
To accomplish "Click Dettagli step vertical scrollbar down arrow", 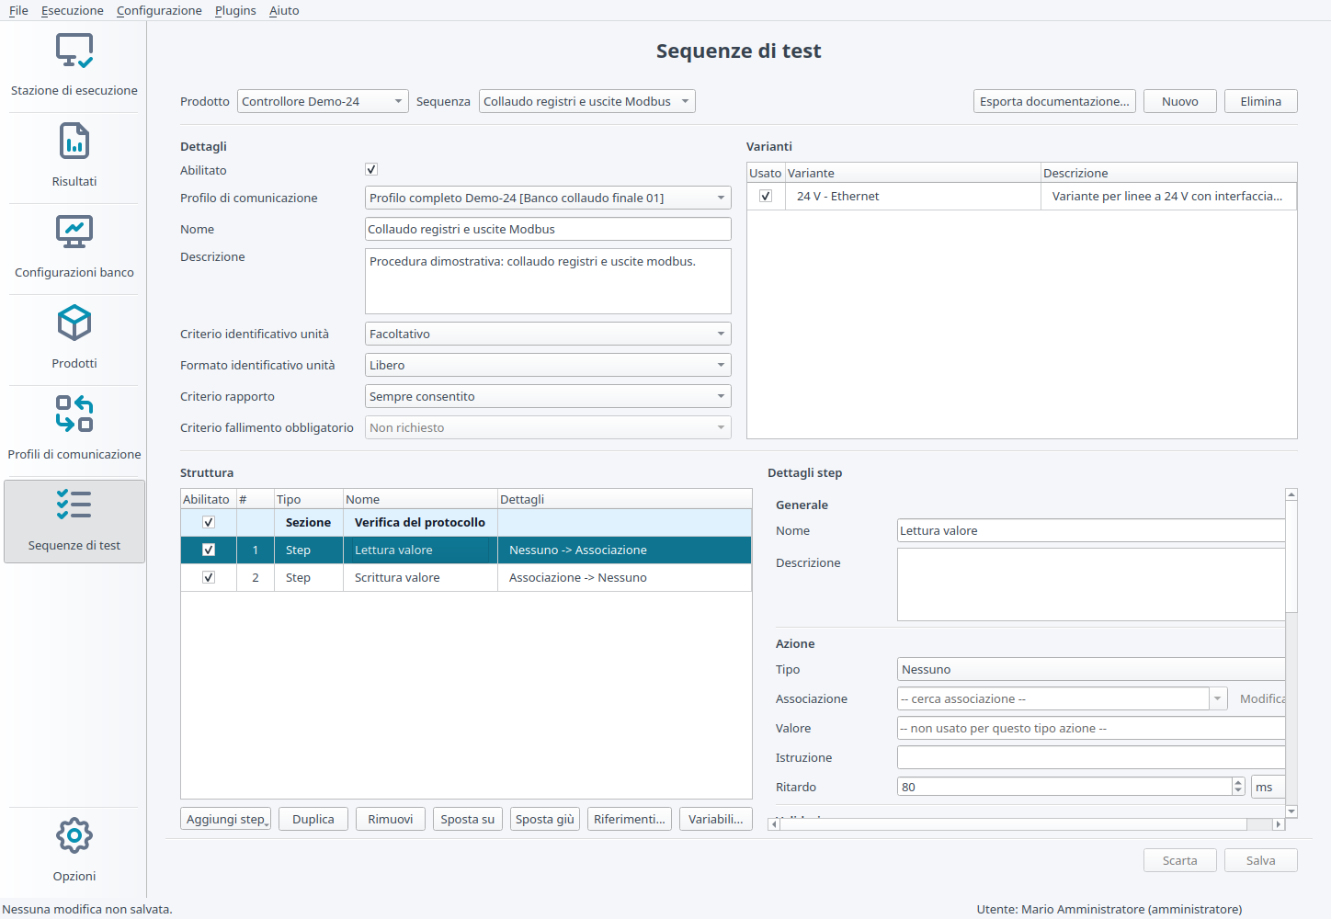I will 1291,811.
